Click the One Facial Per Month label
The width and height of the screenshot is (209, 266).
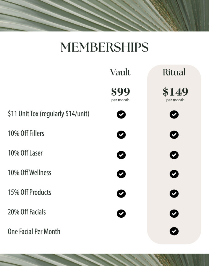(x=34, y=231)
